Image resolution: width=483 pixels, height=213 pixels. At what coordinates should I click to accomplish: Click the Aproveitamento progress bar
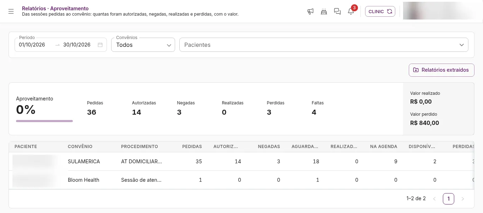pos(44,121)
